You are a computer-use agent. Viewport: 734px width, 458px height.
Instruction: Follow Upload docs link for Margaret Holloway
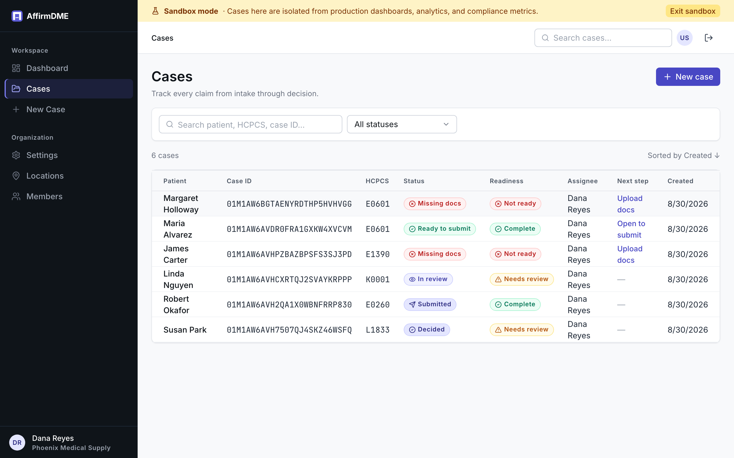coord(630,204)
